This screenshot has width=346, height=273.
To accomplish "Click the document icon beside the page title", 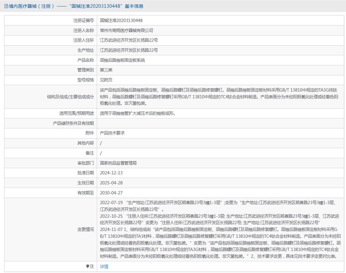I will click(6, 6).
